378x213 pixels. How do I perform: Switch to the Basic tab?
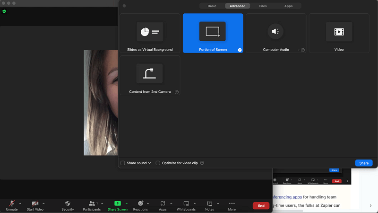212,6
